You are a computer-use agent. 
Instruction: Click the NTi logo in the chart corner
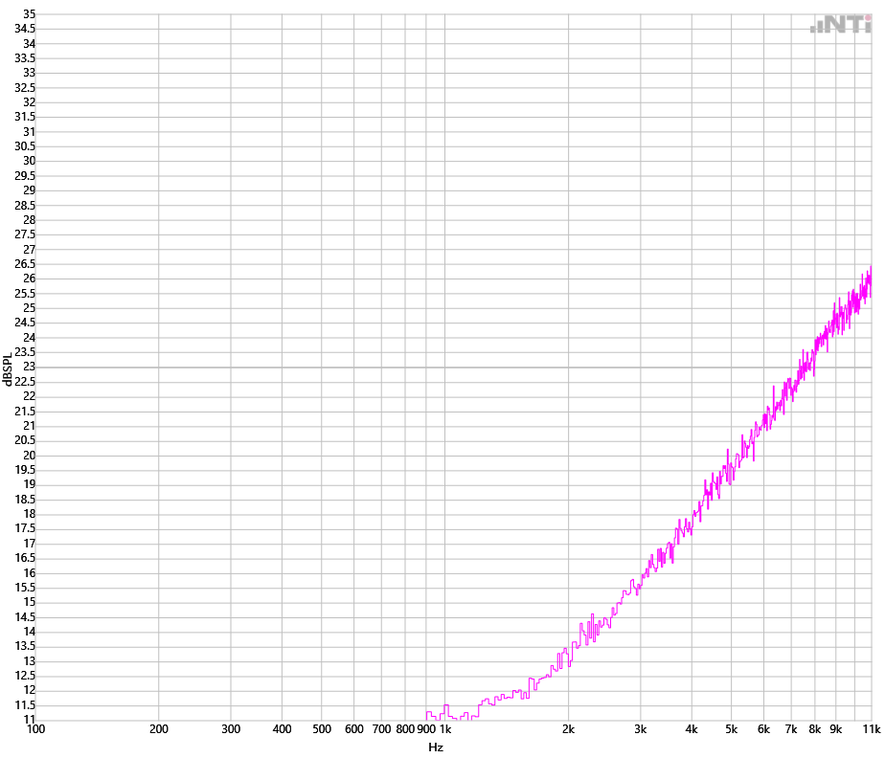pos(841,26)
